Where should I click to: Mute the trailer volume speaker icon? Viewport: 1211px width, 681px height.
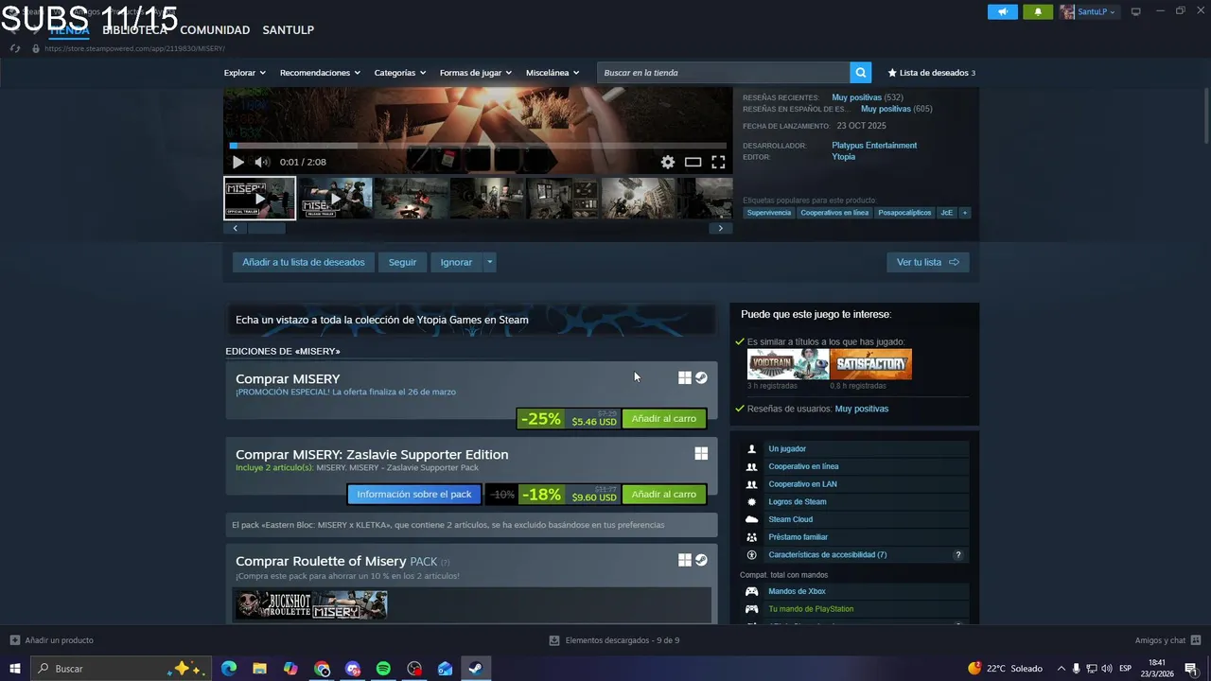pyautogui.click(x=262, y=162)
